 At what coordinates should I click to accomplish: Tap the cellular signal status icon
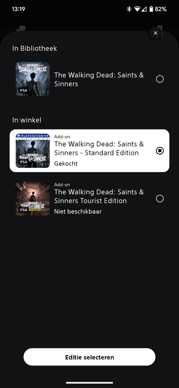[144, 9]
